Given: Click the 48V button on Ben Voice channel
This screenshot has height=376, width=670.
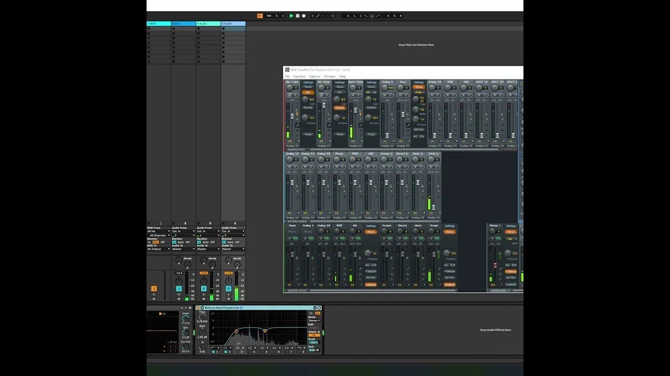Looking at the screenshot, I should 308,92.
